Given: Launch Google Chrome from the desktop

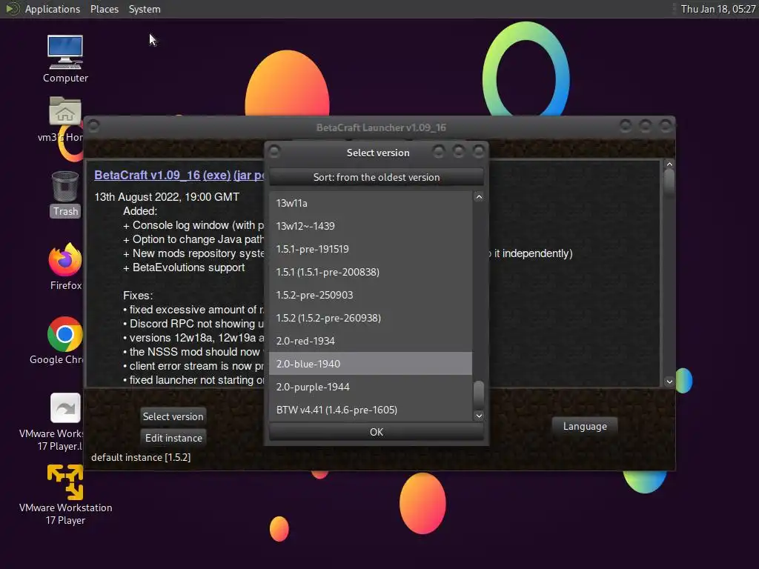Looking at the screenshot, I should [x=65, y=334].
